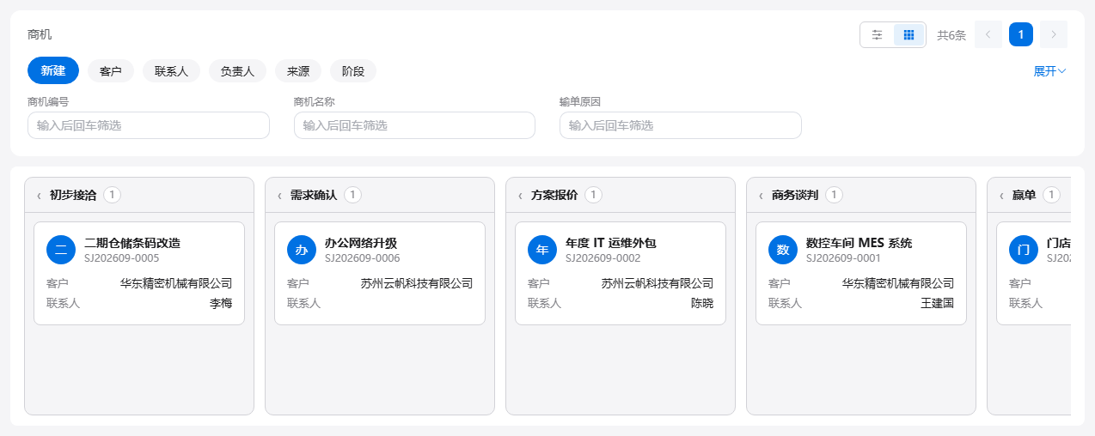1095x436 pixels.
Task: Click the 年 avatar on IT 运维外包 card
Action: pos(542,250)
